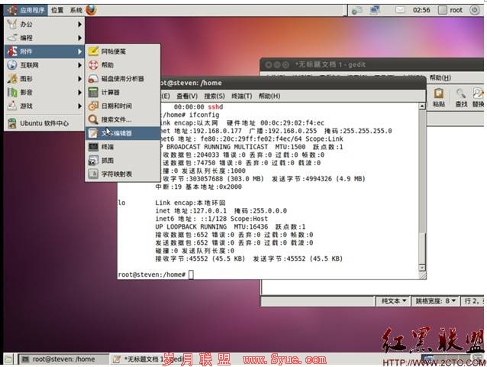Expand the 影音 sound and video submenu
Image resolution: width=487 pixels, height=367 pixels.
coord(44,93)
